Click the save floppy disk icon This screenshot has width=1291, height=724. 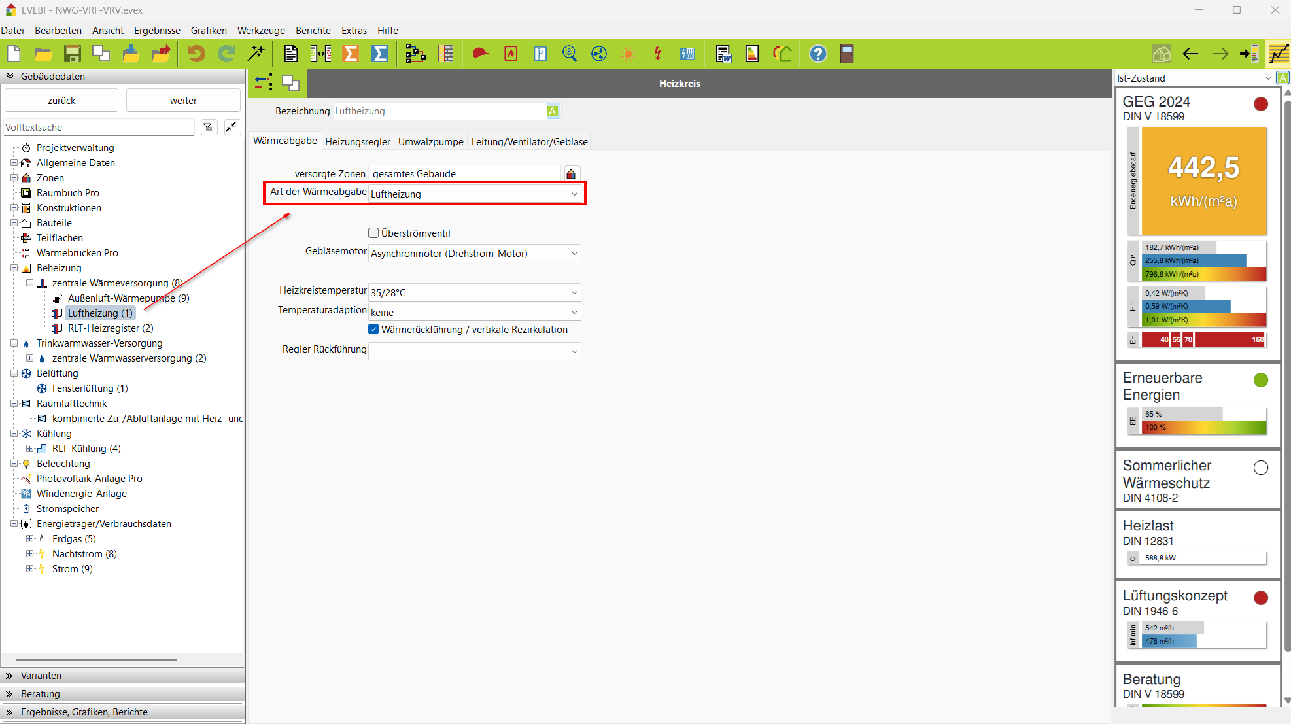pyautogui.click(x=72, y=54)
